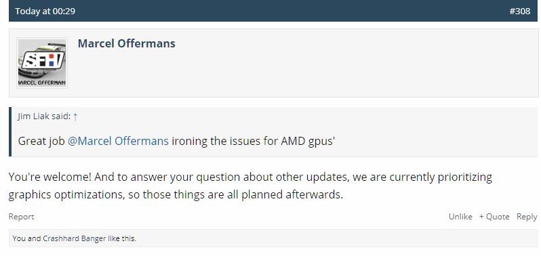
Task: Open Marcel Offermans profile name link
Action: click(127, 43)
